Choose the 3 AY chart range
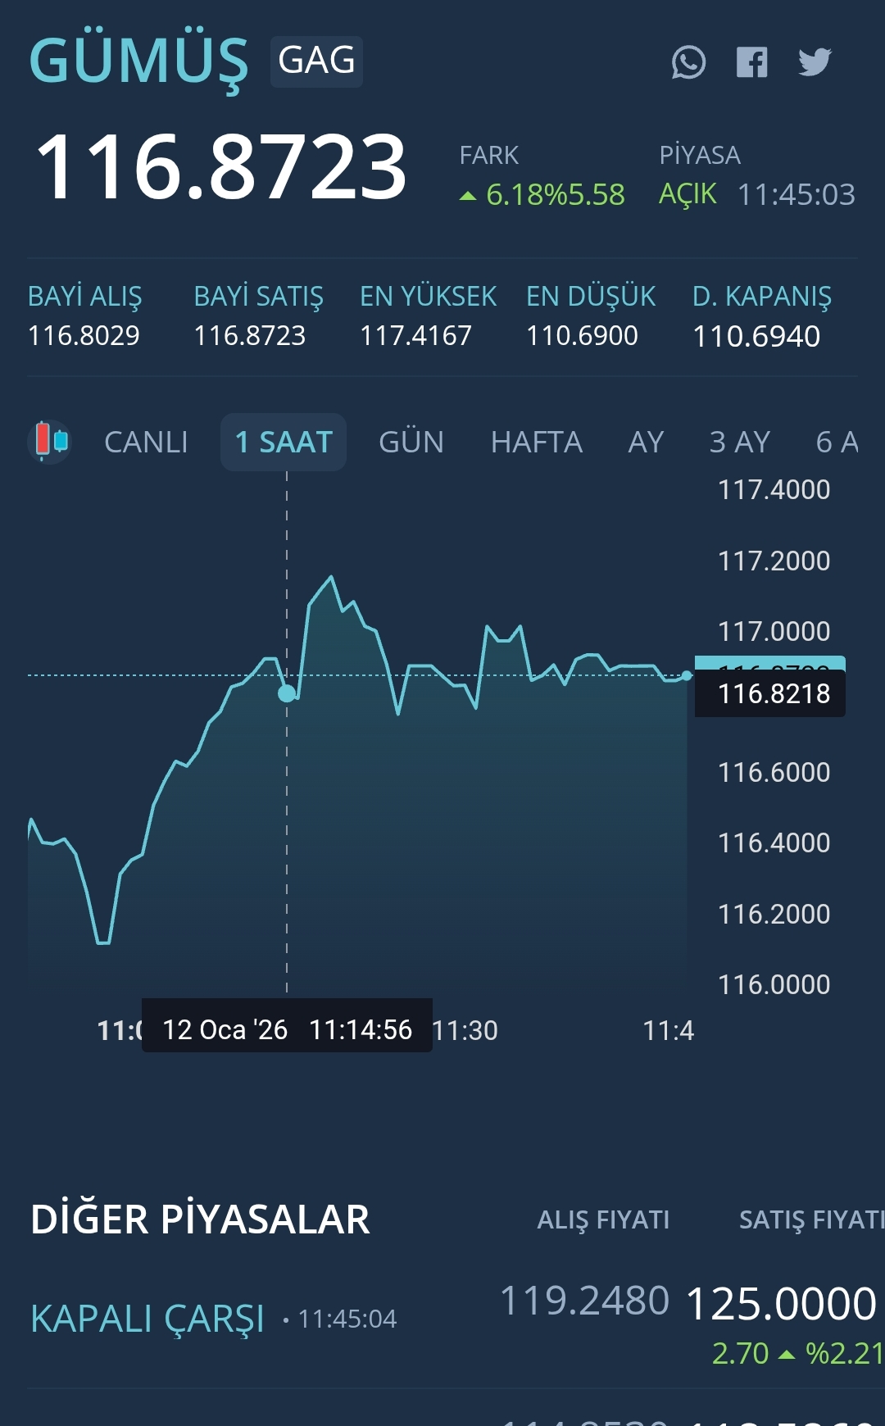Image resolution: width=885 pixels, height=1426 pixels. [x=740, y=443]
